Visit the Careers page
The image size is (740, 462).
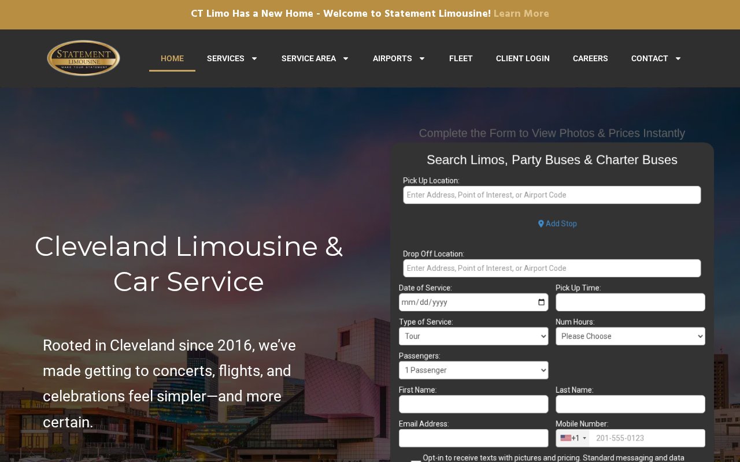pos(590,58)
